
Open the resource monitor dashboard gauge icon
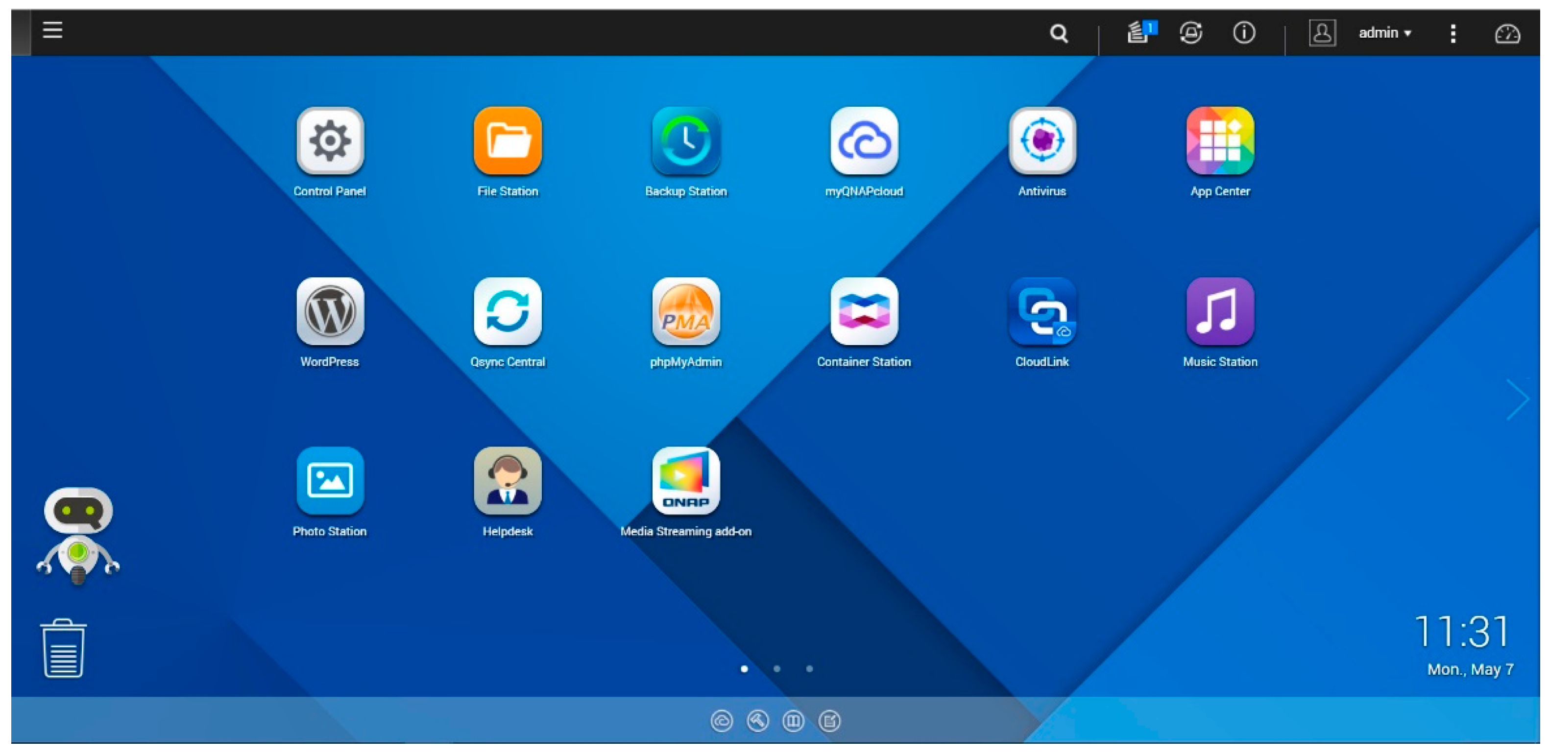click(1507, 34)
